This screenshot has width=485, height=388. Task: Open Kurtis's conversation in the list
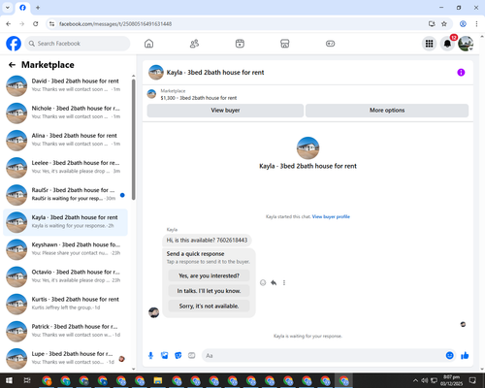click(x=66, y=304)
